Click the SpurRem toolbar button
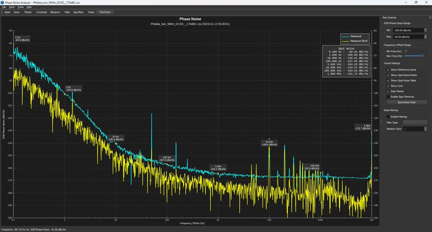This screenshot has width=432, height=232. [x=78, y=12]
